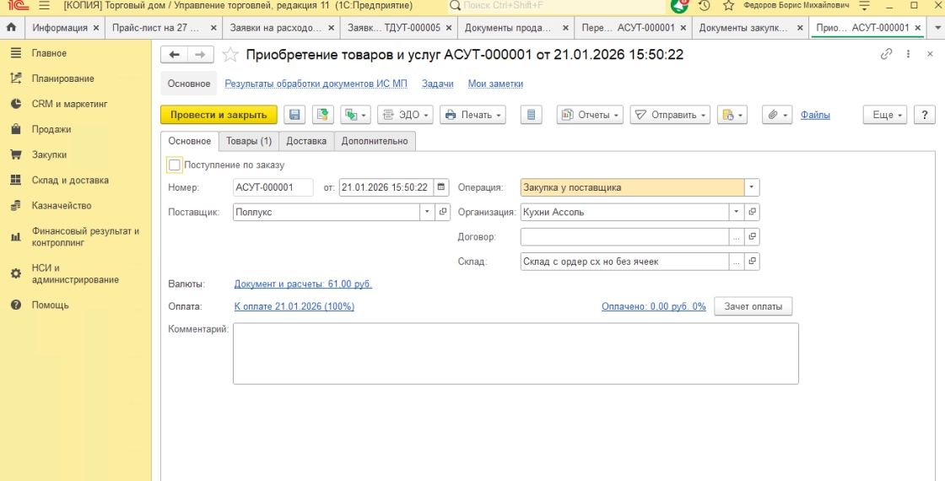This screenshot has width=945, height=481.
Task: Expand Организация dropdown arrow
Action: pos(737,212)
